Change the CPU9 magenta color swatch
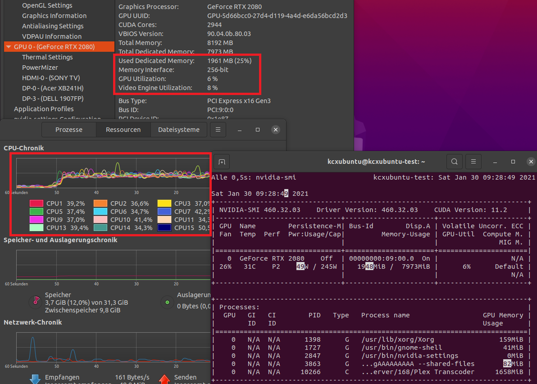This screenshot has width=537, height=384. point(36,219)
